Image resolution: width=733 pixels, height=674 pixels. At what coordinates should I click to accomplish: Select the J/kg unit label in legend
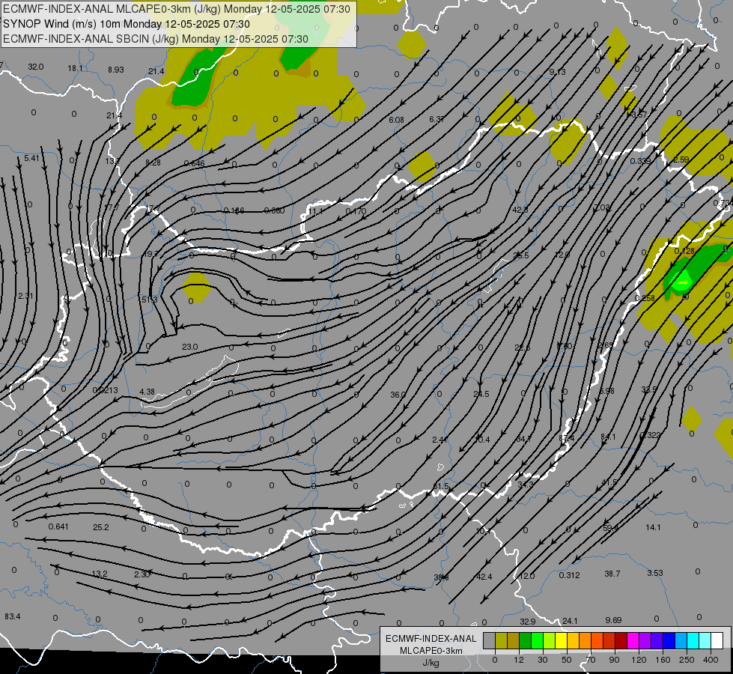pos(431,663)
